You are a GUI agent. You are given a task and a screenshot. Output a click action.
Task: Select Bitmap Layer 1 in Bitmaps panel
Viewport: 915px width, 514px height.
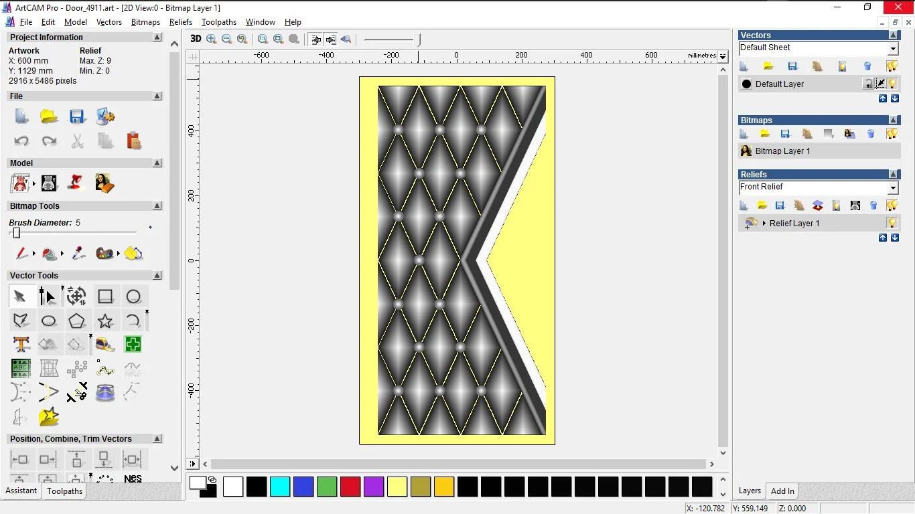(782, 151)
